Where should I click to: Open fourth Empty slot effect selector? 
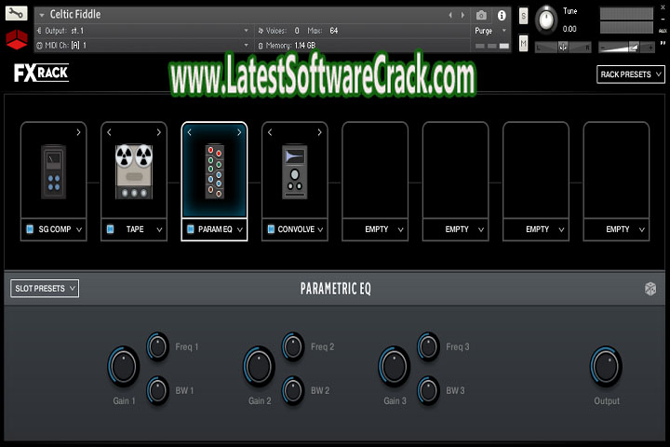pyautogui.click(x=641, y=230)
